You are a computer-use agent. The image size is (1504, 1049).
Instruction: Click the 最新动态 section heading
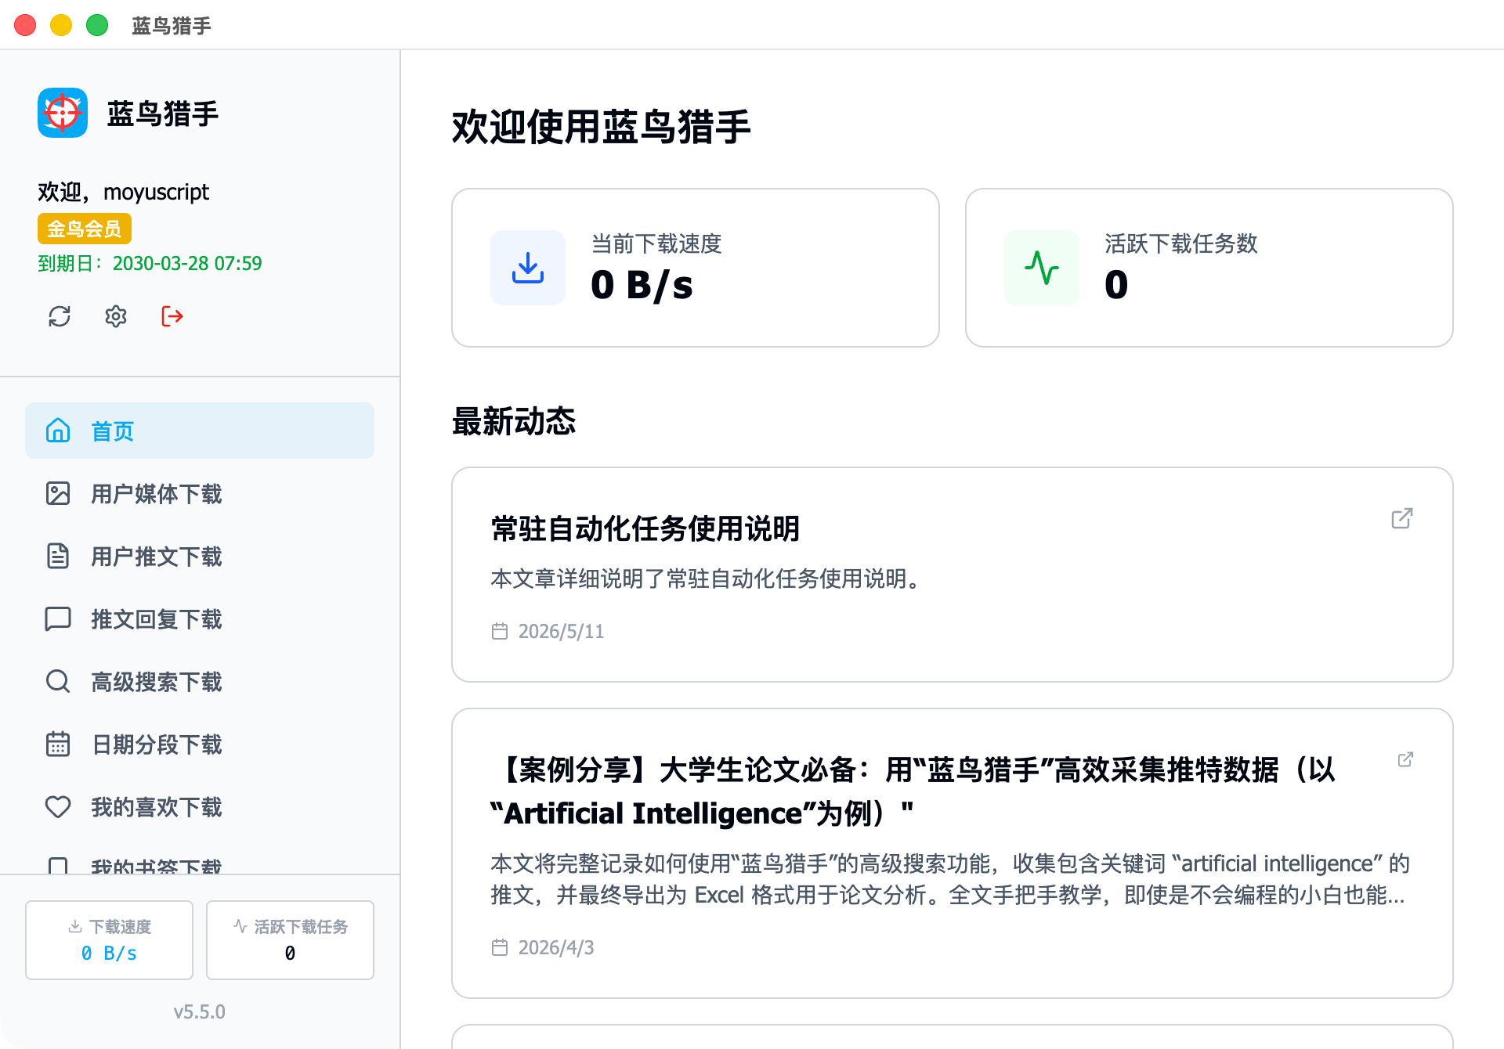click(514, 421)
